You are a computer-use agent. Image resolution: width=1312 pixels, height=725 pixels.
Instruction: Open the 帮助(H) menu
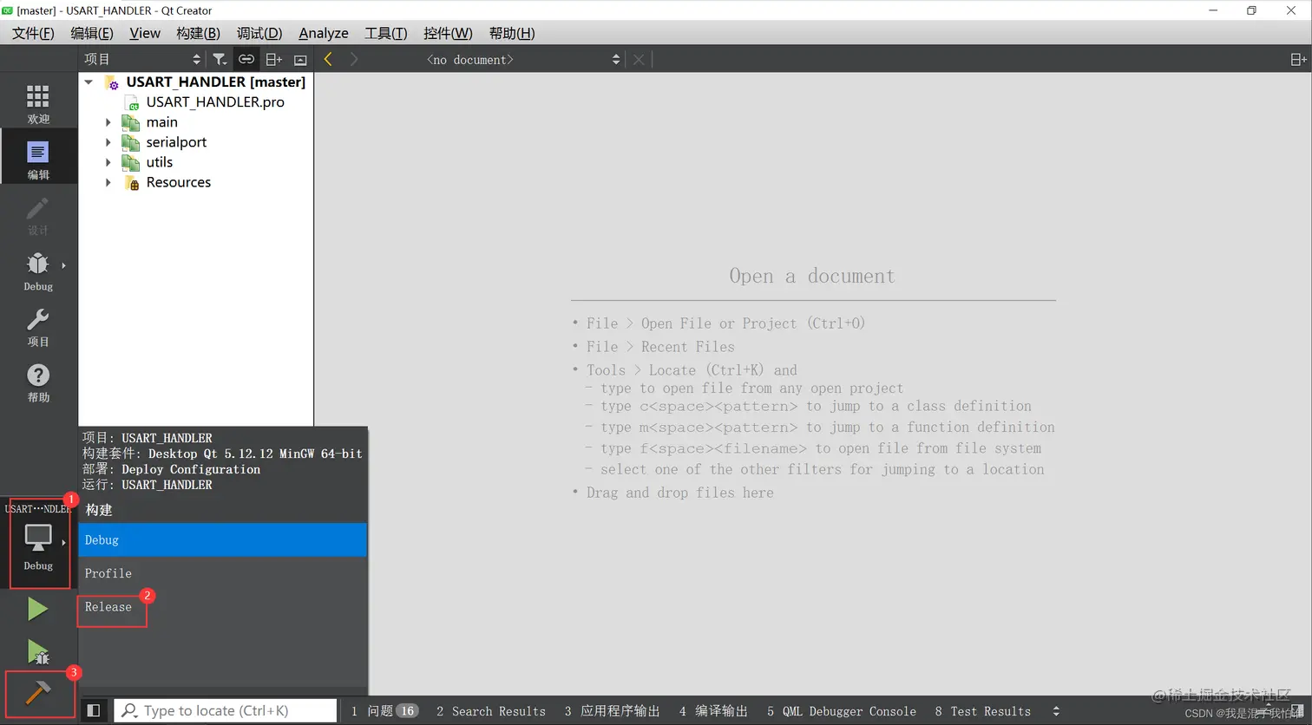pyautogui.click(x=512, y=33)
